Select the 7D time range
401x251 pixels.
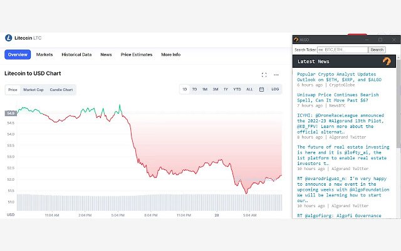click(194, 90)
